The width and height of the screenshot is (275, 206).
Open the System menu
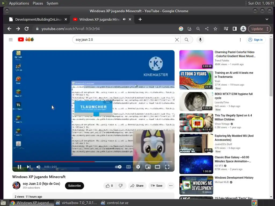tap(52, 3)
